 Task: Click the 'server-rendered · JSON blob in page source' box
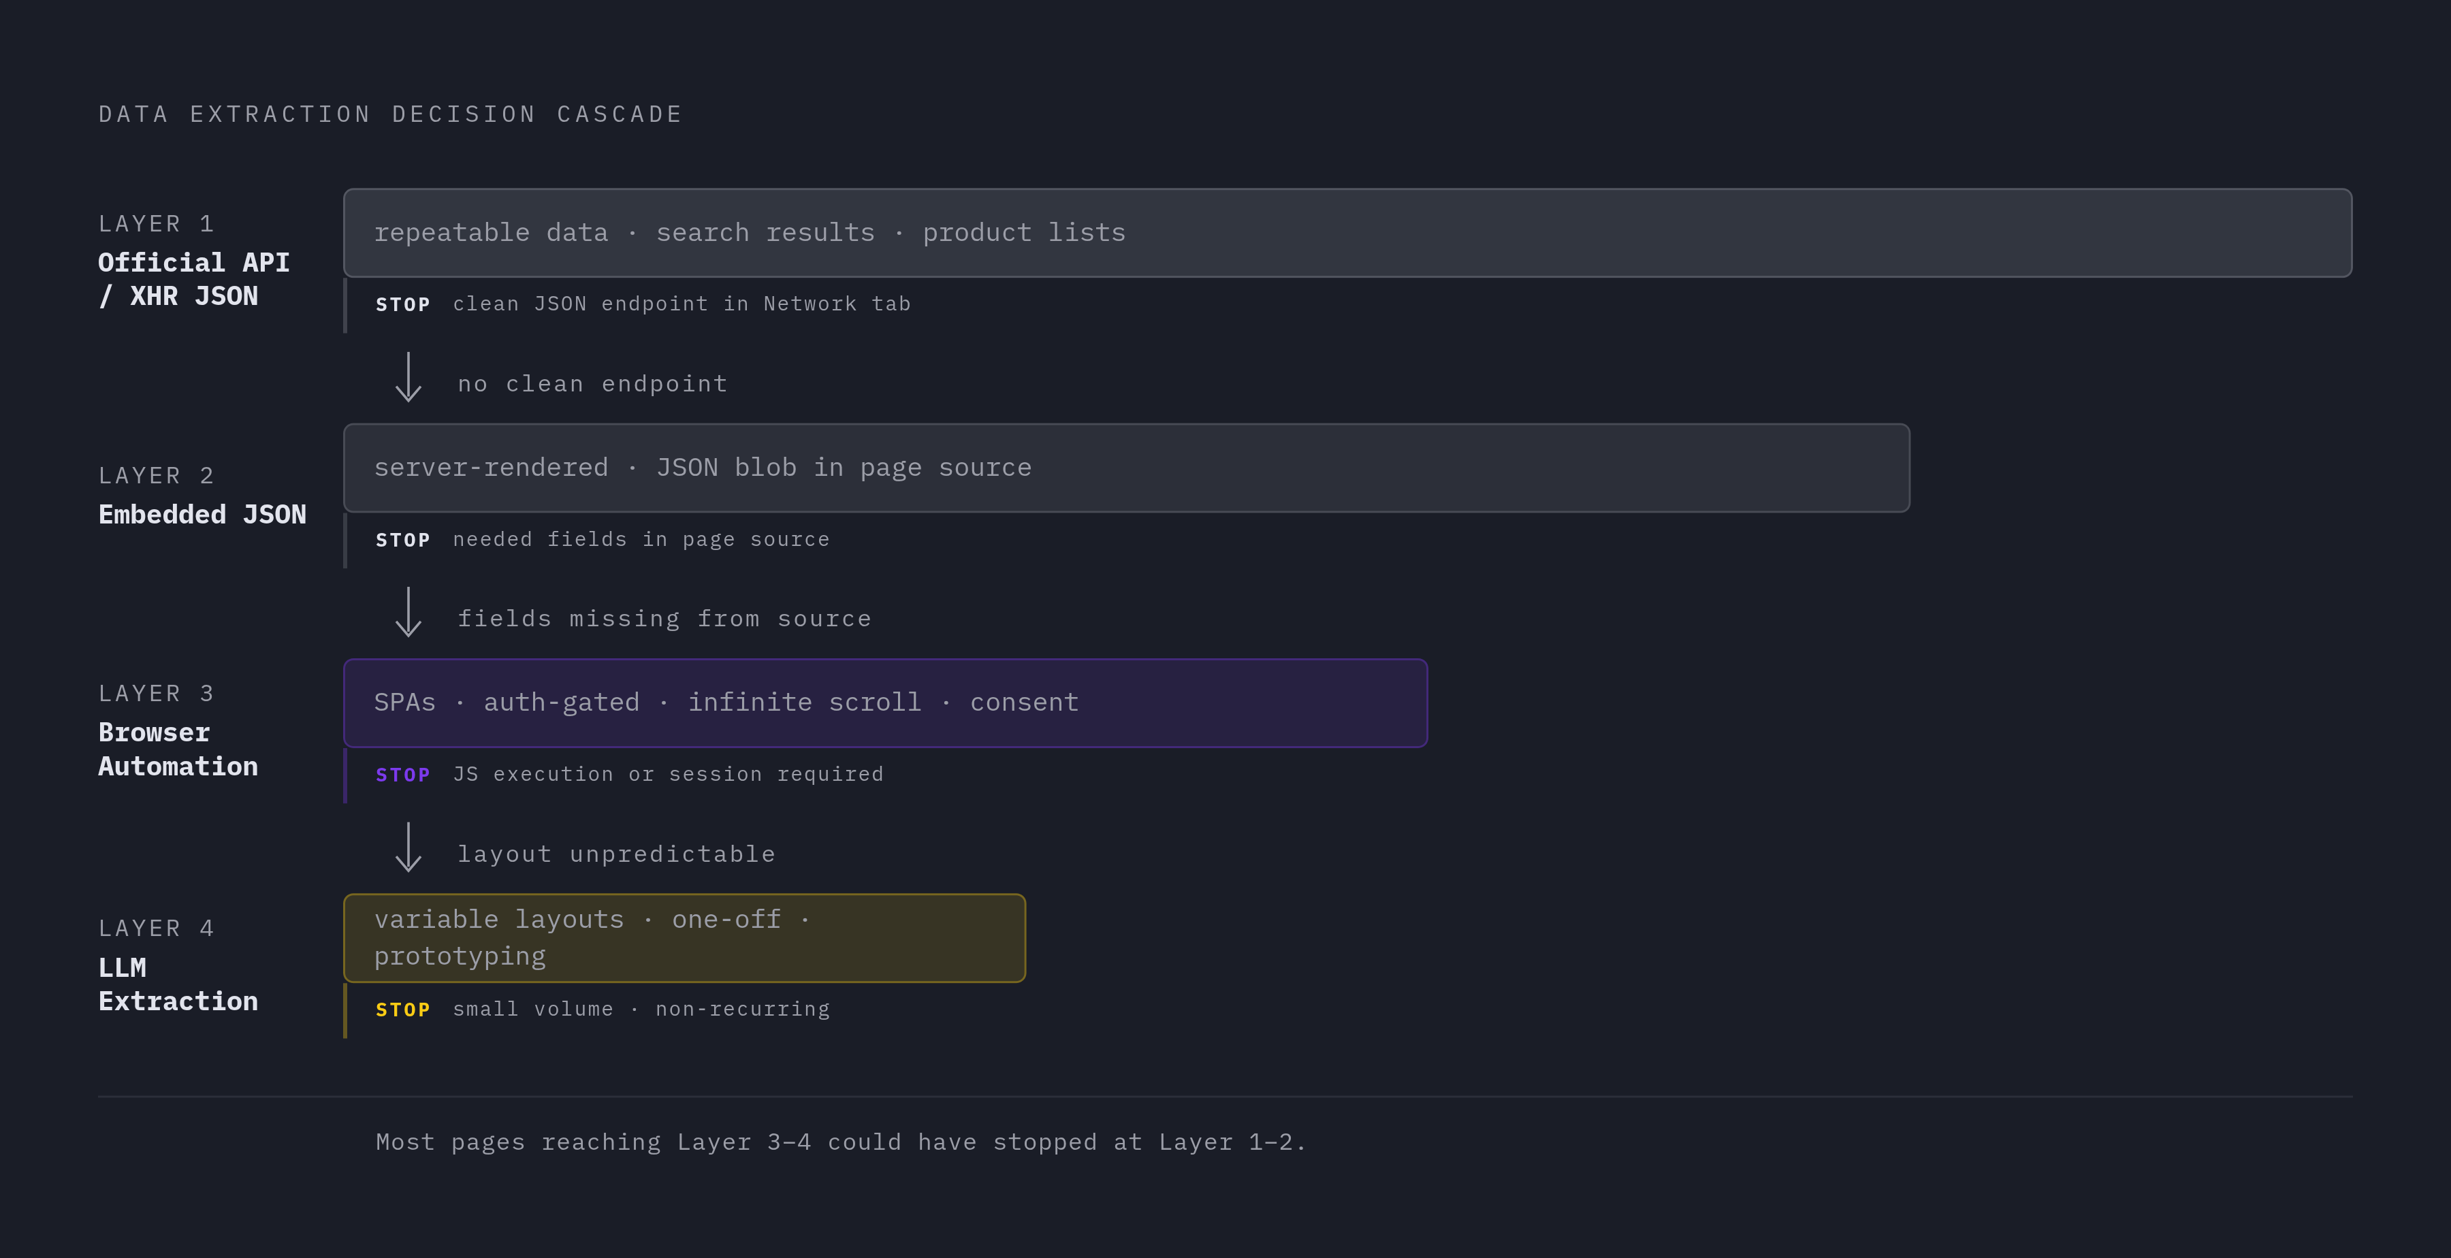pos(1127,468)
